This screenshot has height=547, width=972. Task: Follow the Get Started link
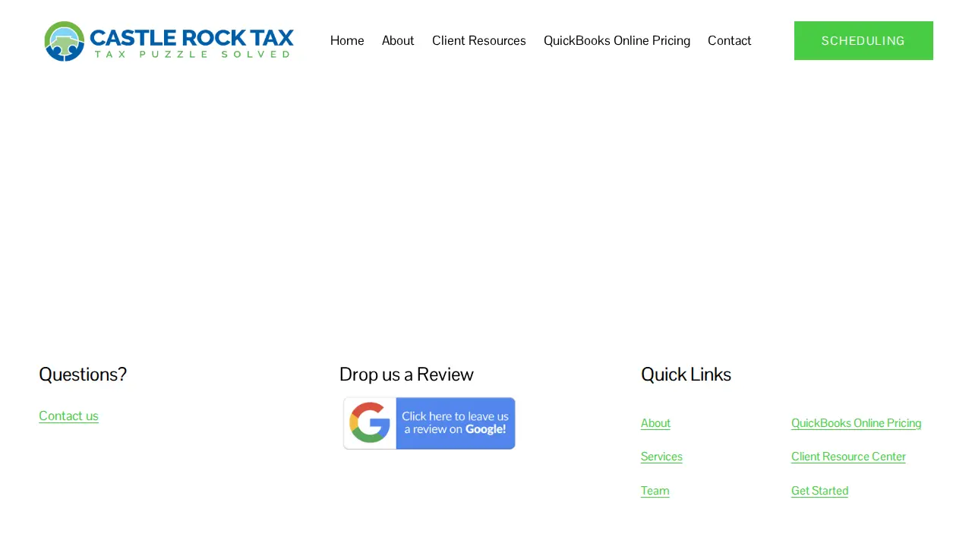click(x=819, y=491)
